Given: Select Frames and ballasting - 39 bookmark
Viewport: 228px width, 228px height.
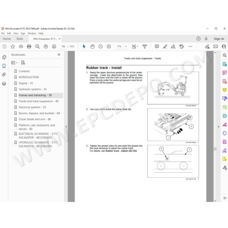Looking at the screenshot, I should pos(35,95).
